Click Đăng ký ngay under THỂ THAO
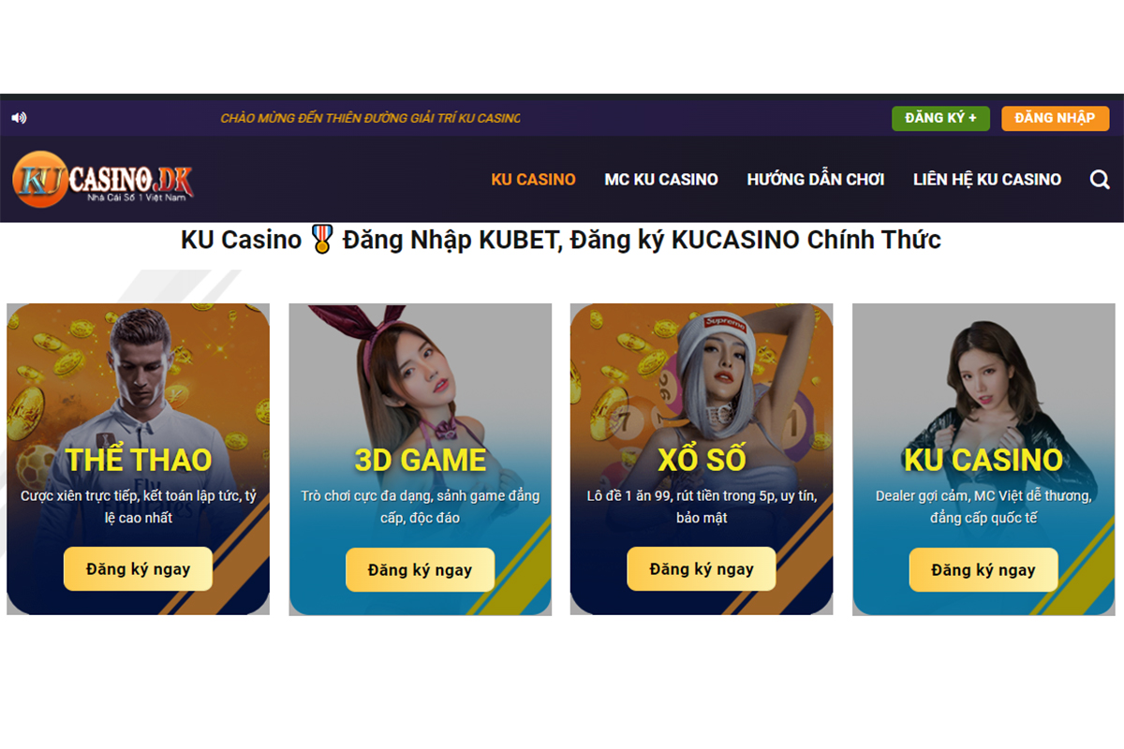Viewport: 1124px width, 749px height. [x=138, y=569]
